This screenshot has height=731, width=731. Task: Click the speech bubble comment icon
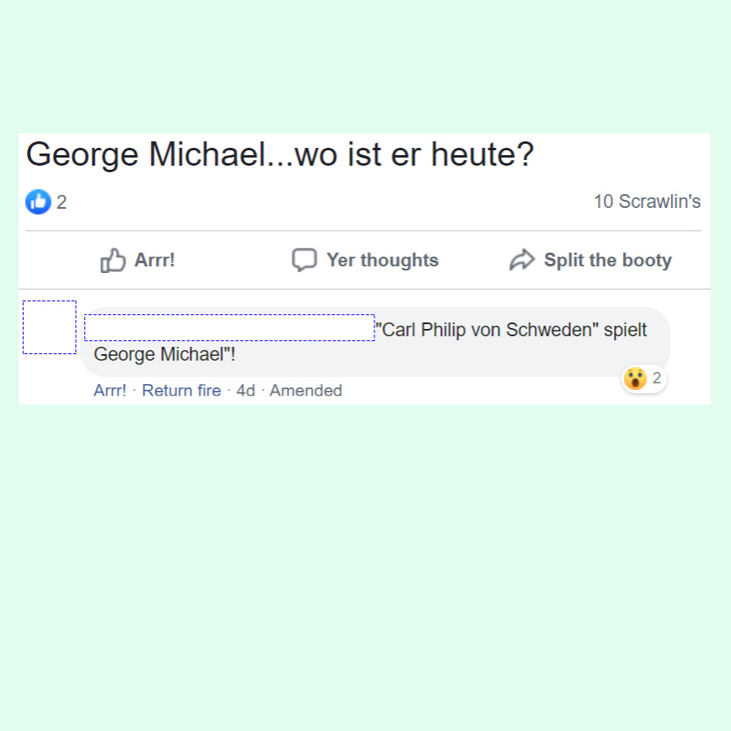pyautogui.click(x=305, y=260)
